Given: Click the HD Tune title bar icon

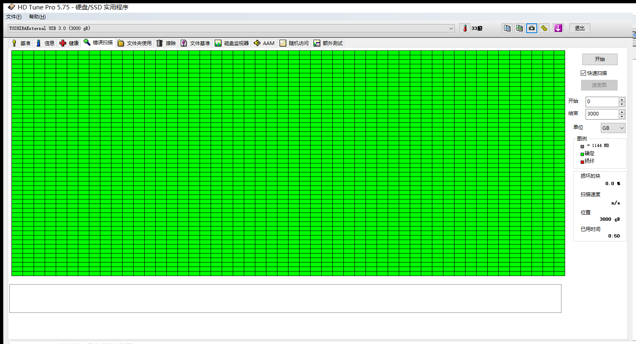Looking at the screenshot, I should coord(11,7).
